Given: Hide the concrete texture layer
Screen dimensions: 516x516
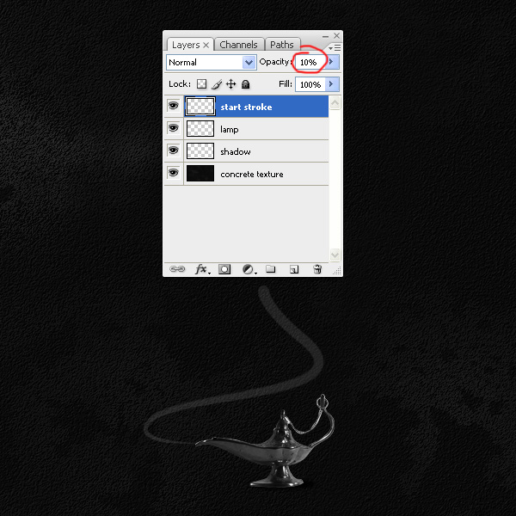Looking at the screenshot, I should click(x=174, y=173).
